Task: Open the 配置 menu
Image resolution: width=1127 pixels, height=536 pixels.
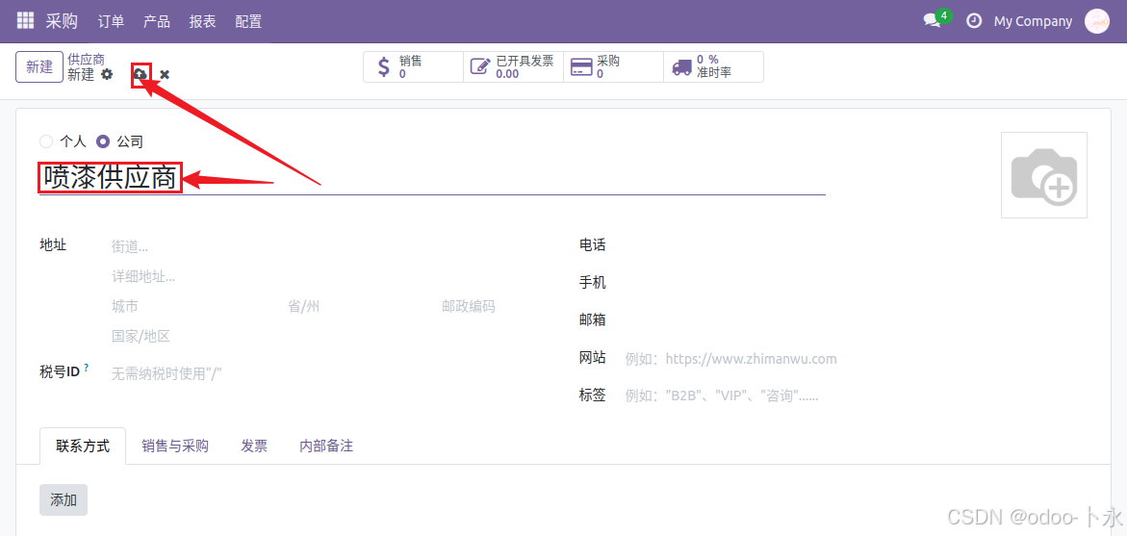Action: (248, 21)
